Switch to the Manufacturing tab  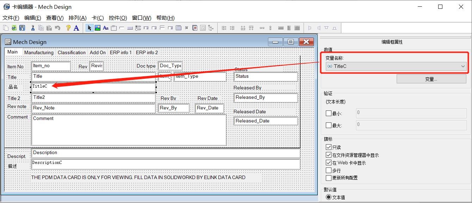tap(39, 52)
